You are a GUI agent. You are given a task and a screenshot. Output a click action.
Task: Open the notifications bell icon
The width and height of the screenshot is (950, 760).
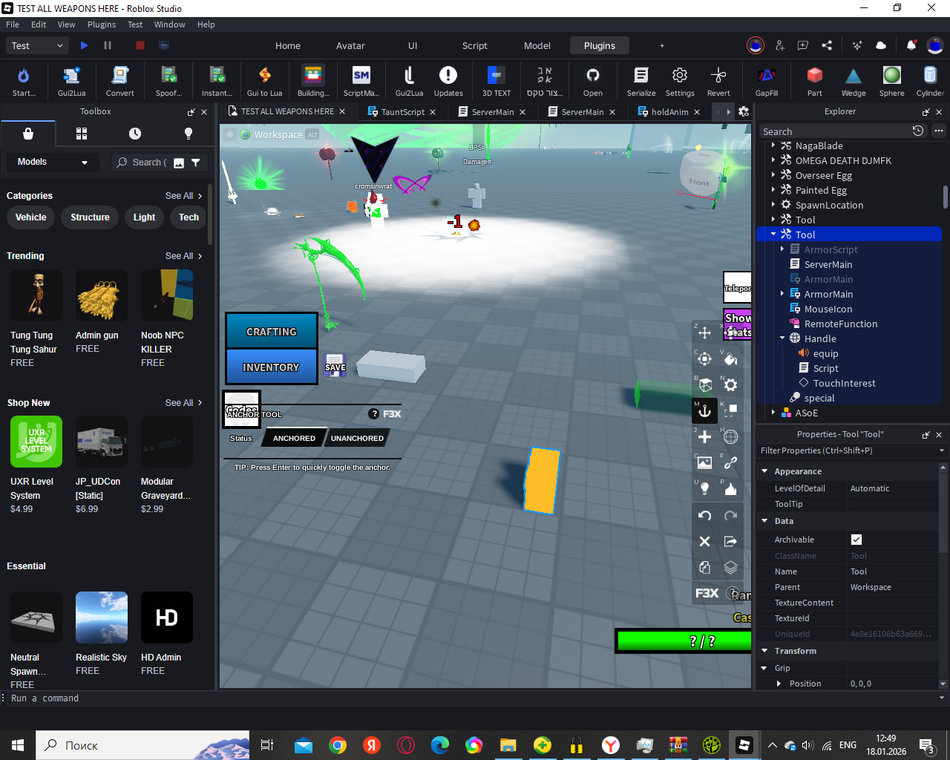[x=911, y=45]
